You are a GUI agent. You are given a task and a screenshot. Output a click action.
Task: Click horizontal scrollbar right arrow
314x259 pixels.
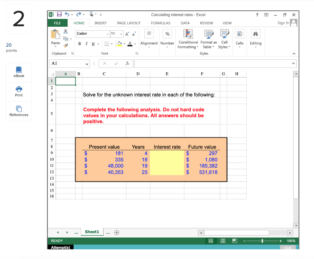[290, 233]
